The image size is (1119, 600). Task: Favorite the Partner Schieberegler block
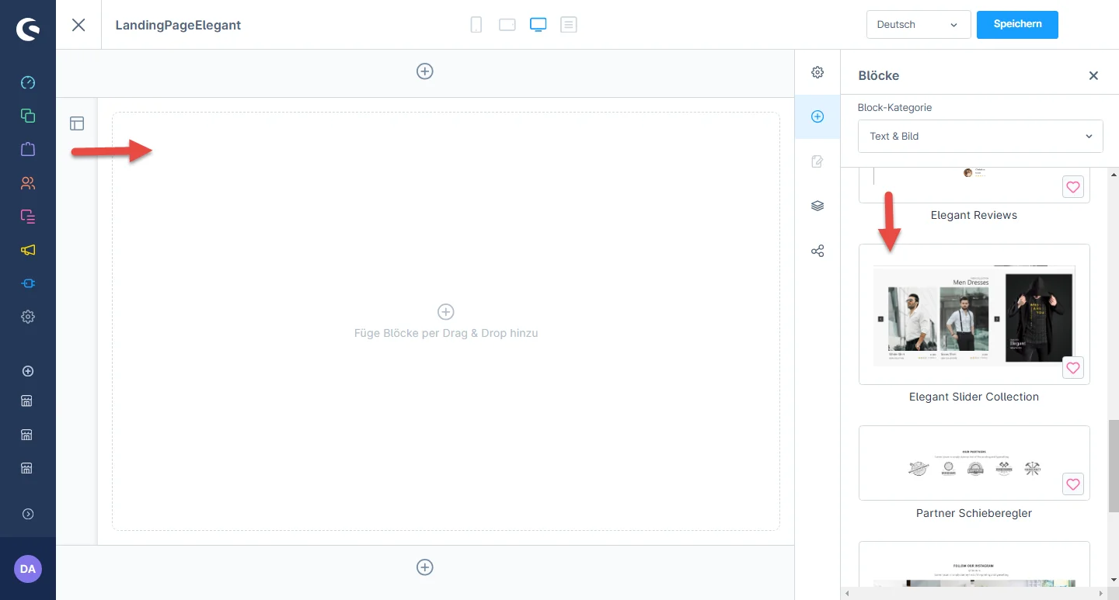click(x=1072, y=484)
